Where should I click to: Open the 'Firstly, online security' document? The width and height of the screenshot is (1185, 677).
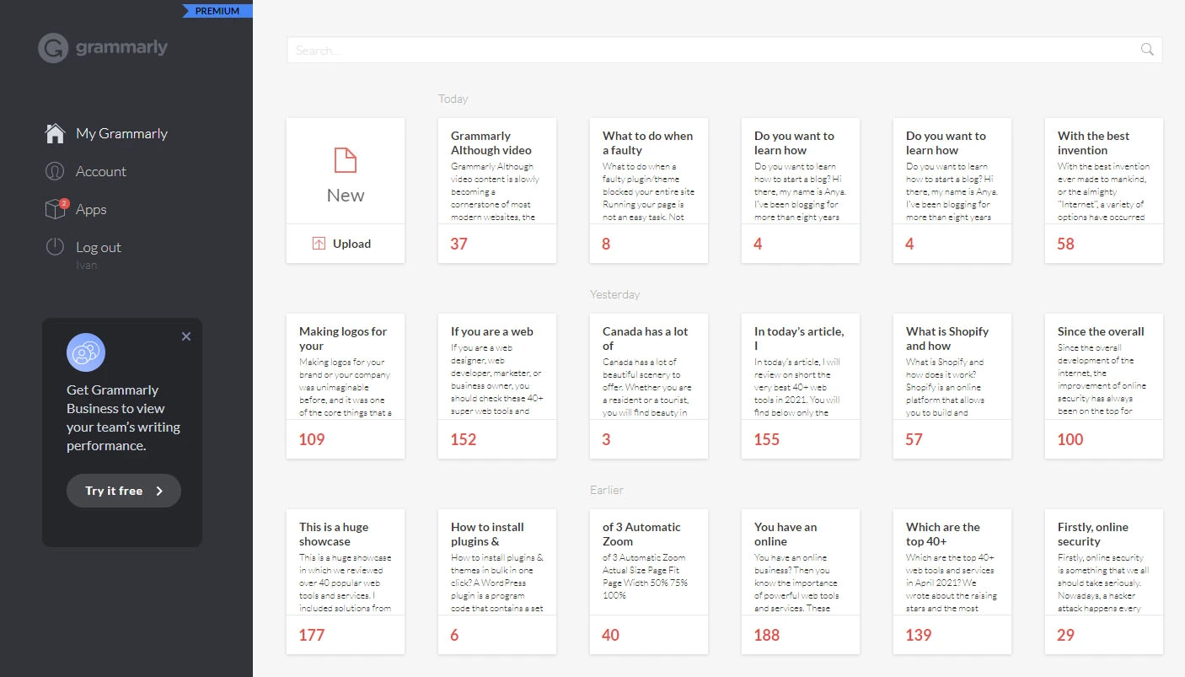coord(1104,582)
